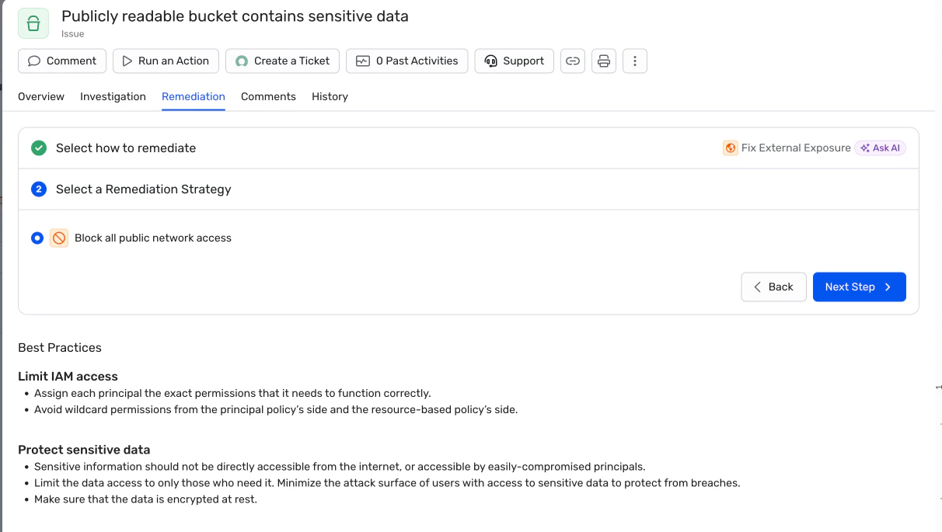
Task: Click the Next Step button
Action: point(860,287)
